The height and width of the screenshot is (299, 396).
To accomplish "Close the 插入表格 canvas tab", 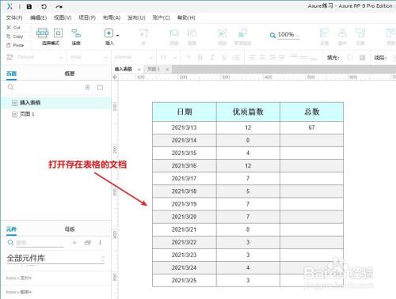I will [x=139, y=70].
